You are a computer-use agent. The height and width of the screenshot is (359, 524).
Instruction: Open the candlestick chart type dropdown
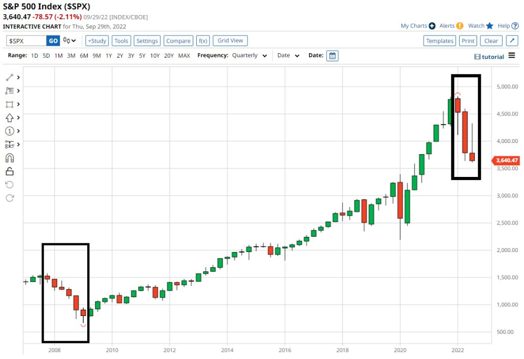tap(69, 41)
